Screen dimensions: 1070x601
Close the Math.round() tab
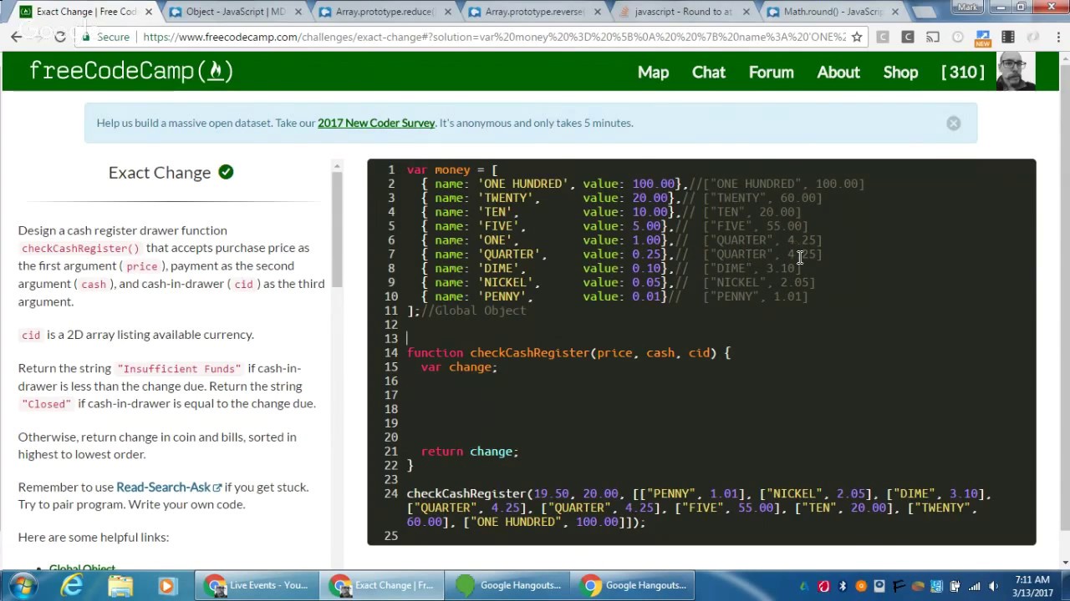tap(896, 12)
